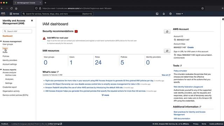The image size is (224, 126).
Task: Open Service control policies (SCPs)
Action: pos(15,95)
